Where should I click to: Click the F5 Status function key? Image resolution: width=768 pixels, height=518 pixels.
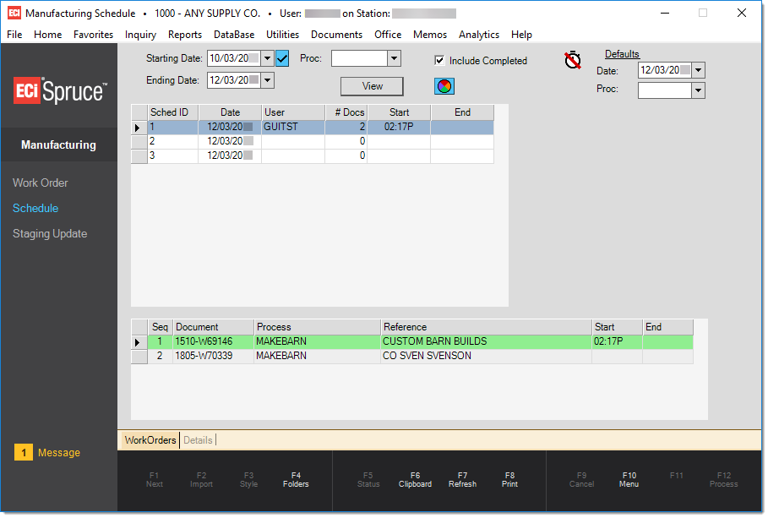tap(368, 479)
